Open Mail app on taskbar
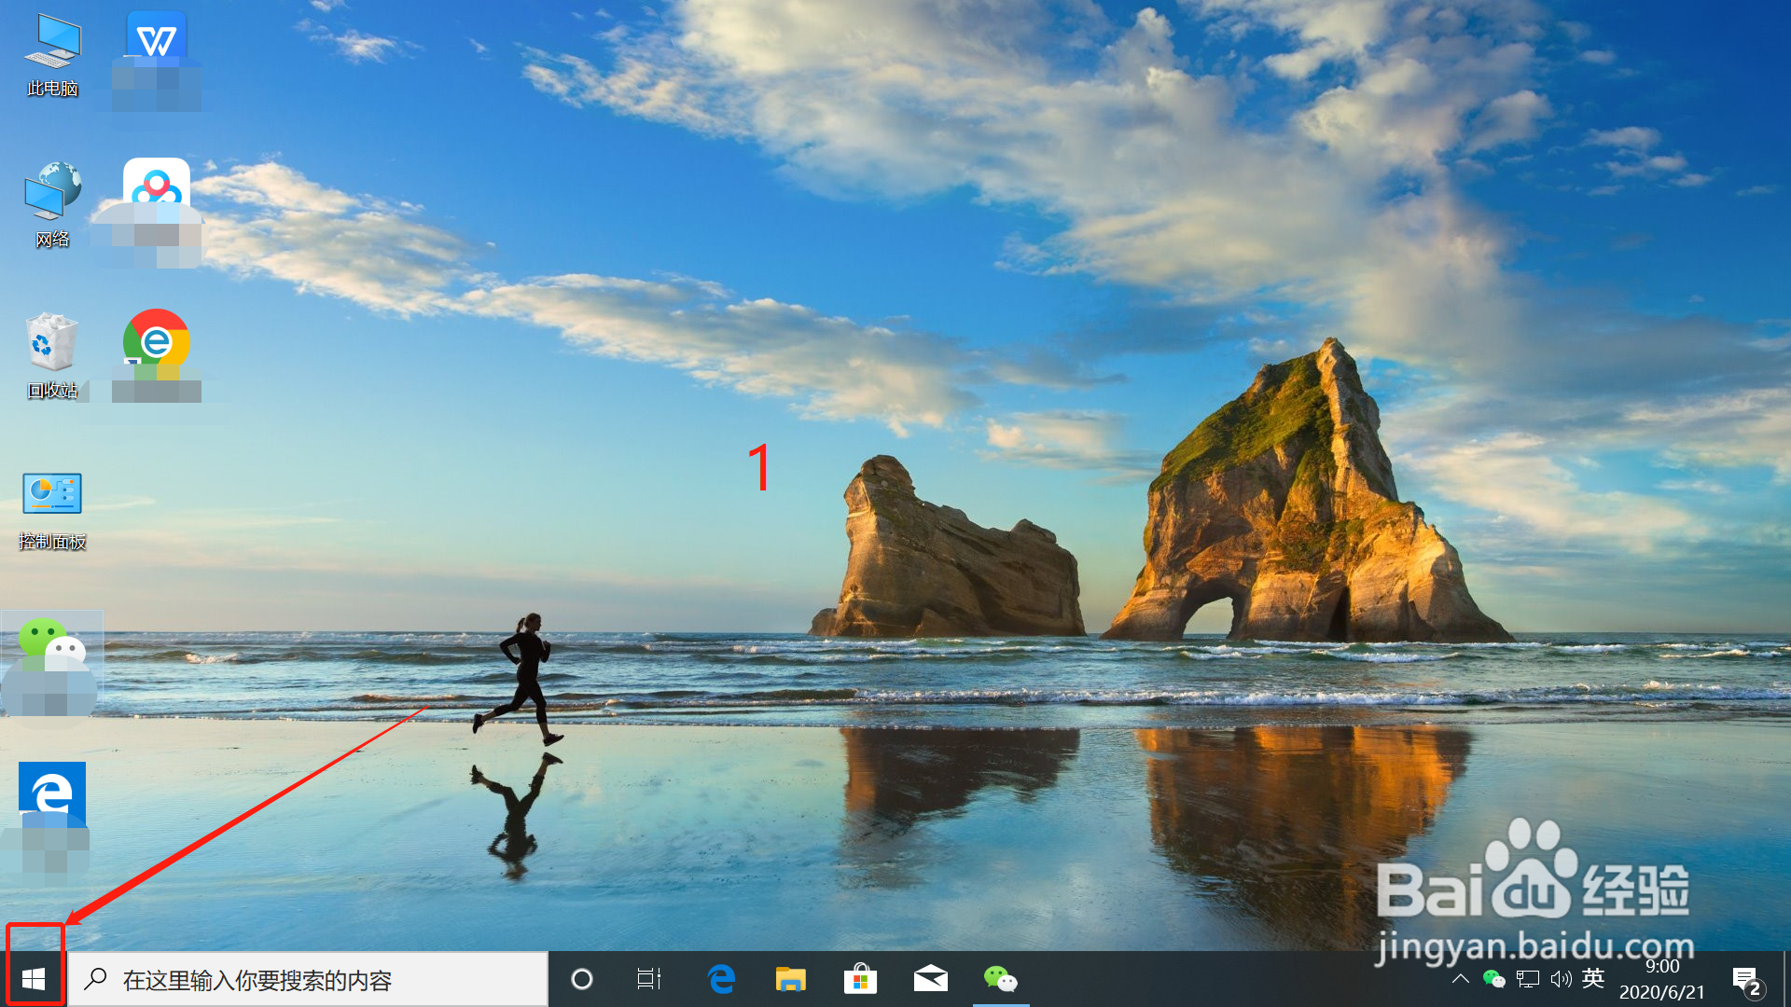Viewport: 1791px width, 1007px height. click(930, 979)
